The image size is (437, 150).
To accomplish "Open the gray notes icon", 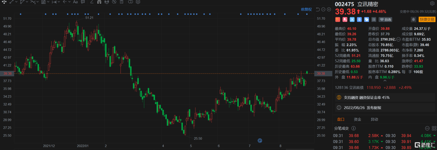I will (374, 19).
